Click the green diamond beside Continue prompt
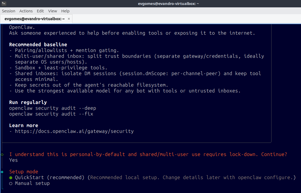 click(2, 154)
